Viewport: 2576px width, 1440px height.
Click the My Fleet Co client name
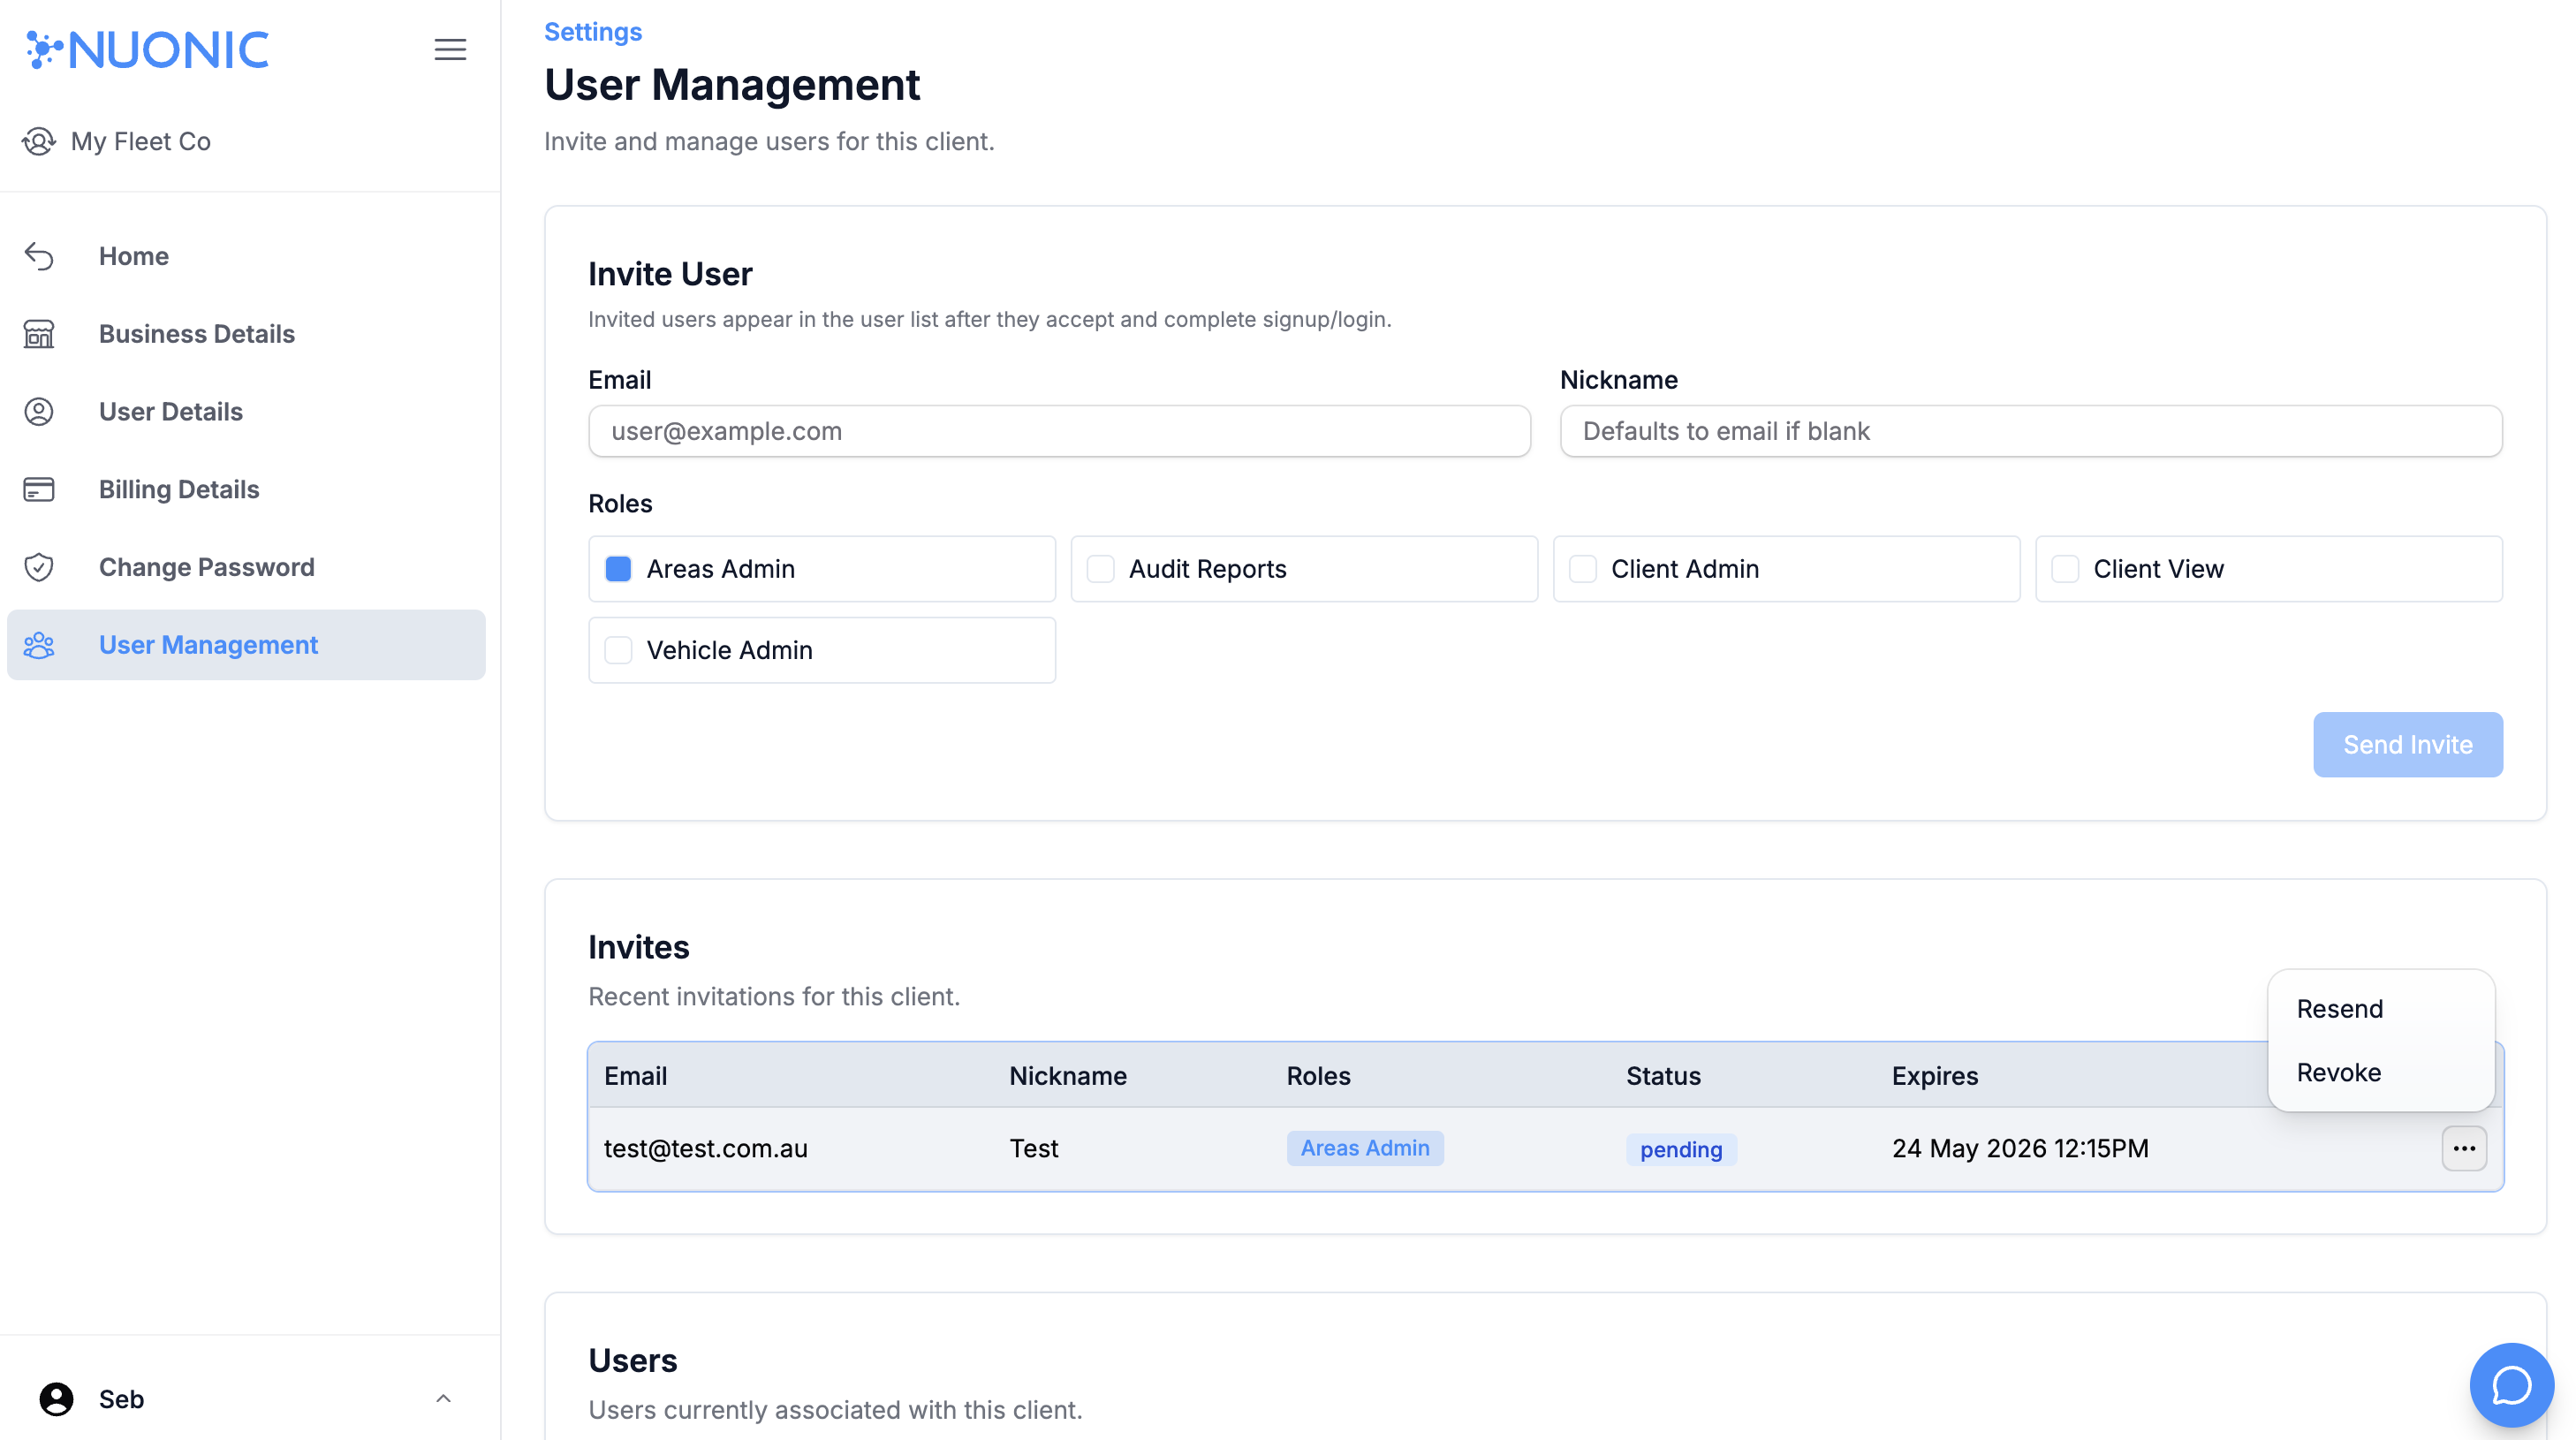pyautogui.click(x=141, y=141)
